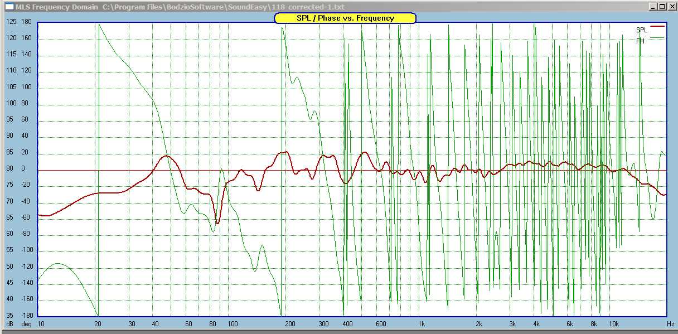
Task: Click the 'Hz' unit label on frequency axis
Action: coord(671,323)
